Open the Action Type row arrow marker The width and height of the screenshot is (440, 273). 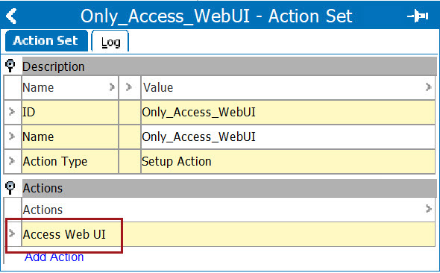(x=12, y=161)
